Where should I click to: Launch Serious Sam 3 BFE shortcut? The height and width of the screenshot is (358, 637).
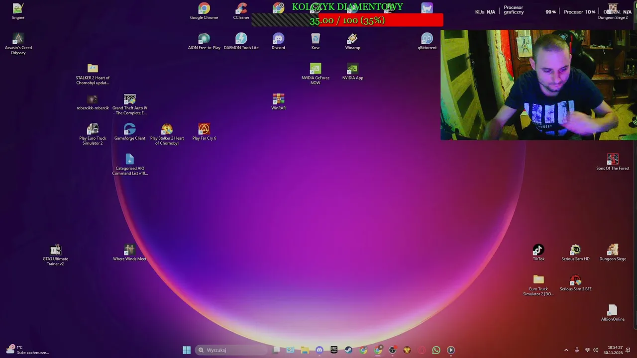coord(576,283)
